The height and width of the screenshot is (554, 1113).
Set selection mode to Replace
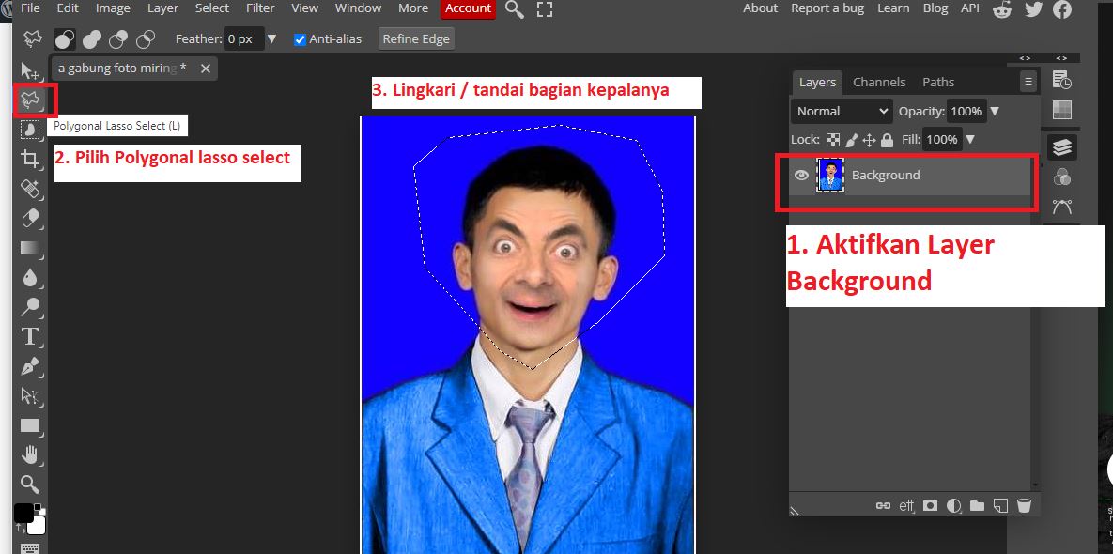click(65, 39)
